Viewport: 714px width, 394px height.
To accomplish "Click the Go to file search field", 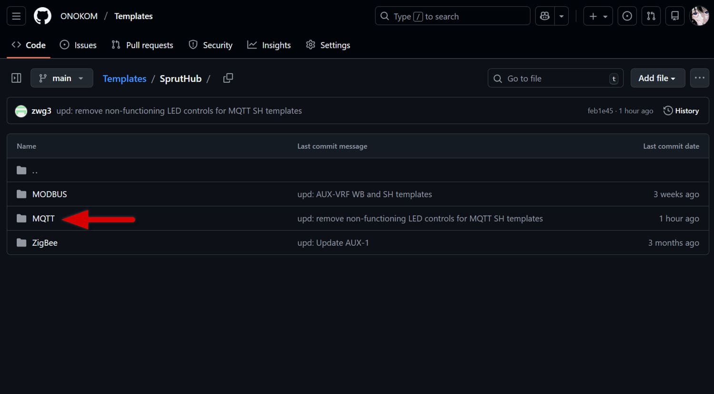I will [555, 78].
